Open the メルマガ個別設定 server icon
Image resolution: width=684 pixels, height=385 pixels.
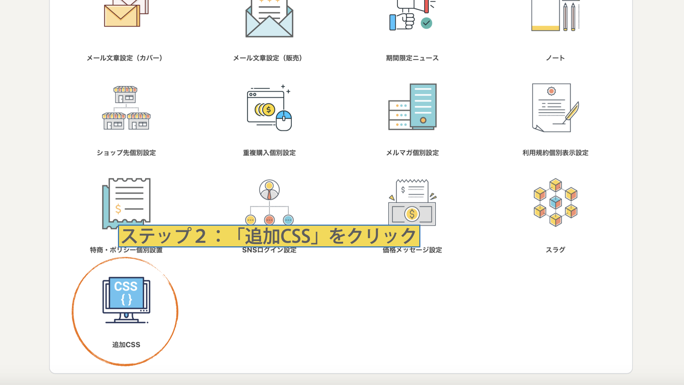click(412, 107)
